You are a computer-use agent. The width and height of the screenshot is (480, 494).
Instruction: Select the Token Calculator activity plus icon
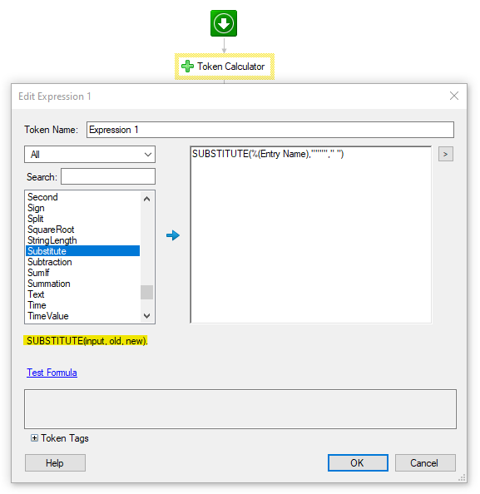coord(187,67)
